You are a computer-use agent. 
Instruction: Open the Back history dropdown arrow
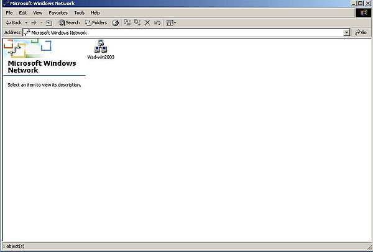(26, 23)
